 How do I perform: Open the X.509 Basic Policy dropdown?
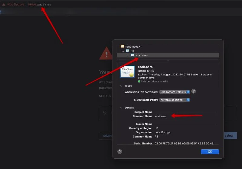[175, 100]
